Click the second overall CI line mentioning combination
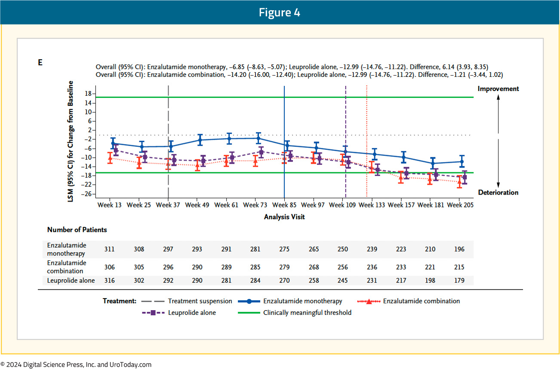 [x=299, y=74]
